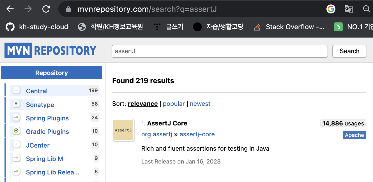Click the translate page icon
The image size is (373, 182).
pyautogui.click(x=349, y=9)
